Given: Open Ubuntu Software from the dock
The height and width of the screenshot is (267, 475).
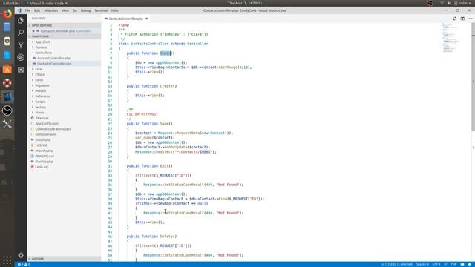Looking at the screenshot, I should (7, 69).
